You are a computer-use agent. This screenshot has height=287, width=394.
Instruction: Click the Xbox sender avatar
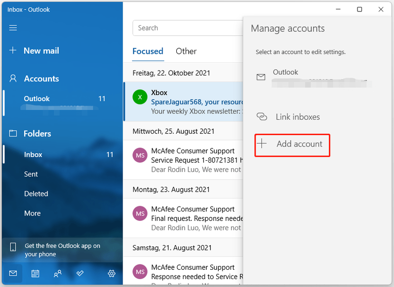tap(140, 97)
